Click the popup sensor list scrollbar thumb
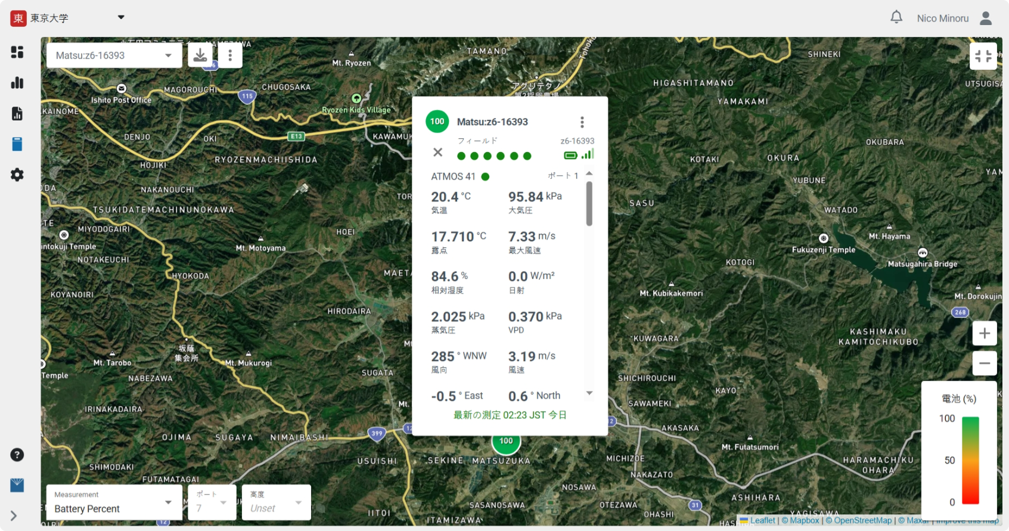 click(x=589, y=204)
